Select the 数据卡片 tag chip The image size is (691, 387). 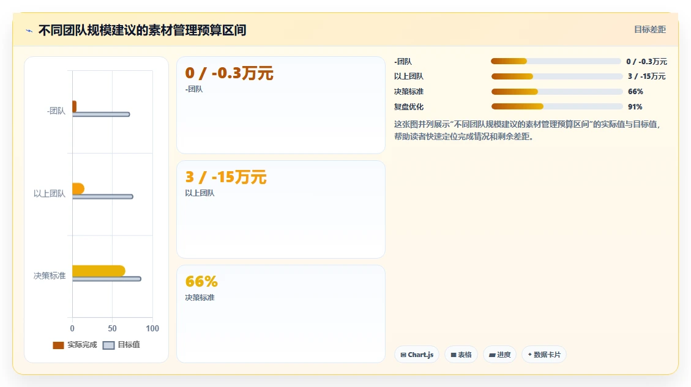tap(544, 355)
